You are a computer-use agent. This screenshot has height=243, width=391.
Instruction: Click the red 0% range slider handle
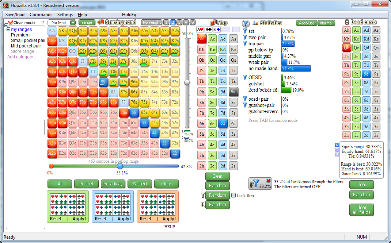pyautogui.click(x=51, y=166)
